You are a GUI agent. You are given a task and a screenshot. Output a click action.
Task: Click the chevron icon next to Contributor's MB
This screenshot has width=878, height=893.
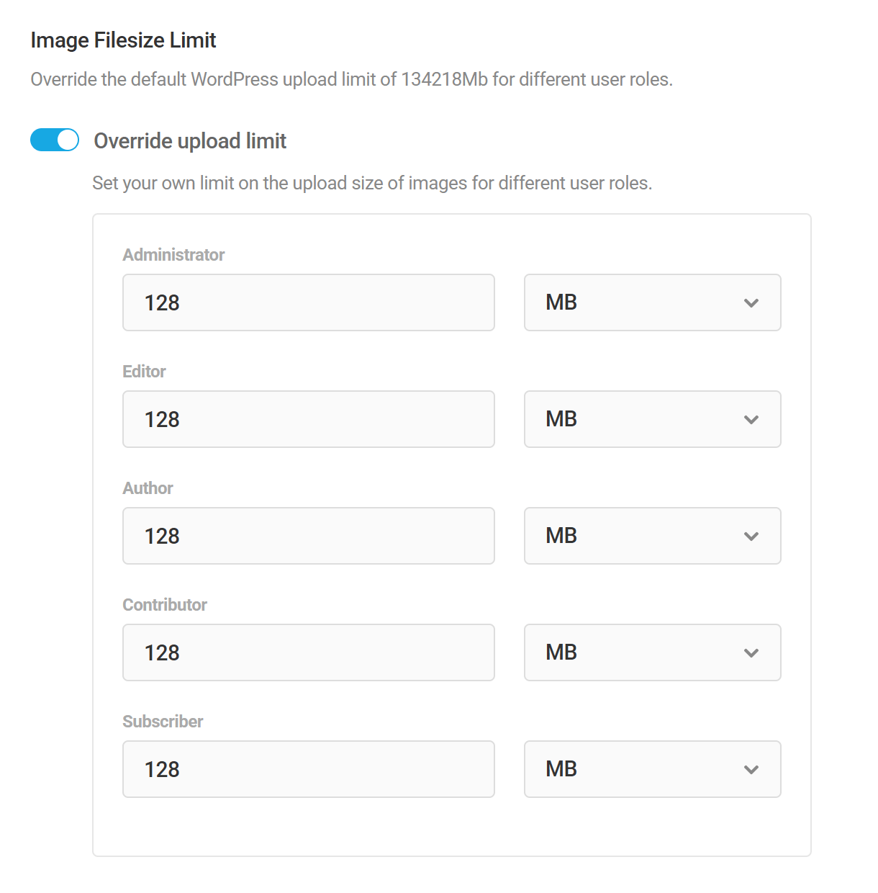pos(751,653)
